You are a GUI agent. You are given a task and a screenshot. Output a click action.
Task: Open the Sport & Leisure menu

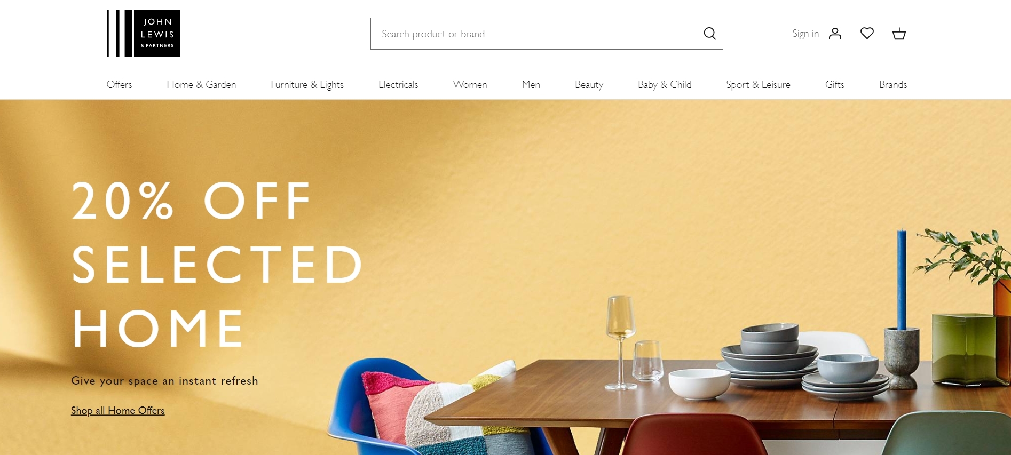[758, 84]
